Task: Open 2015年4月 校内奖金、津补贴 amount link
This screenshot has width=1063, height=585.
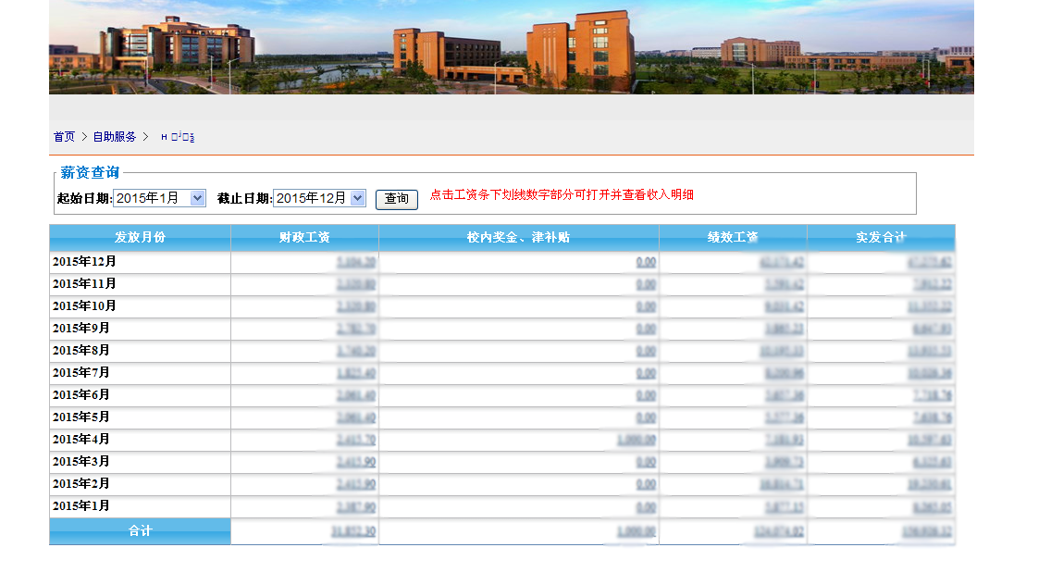Action: coord(637,440)
